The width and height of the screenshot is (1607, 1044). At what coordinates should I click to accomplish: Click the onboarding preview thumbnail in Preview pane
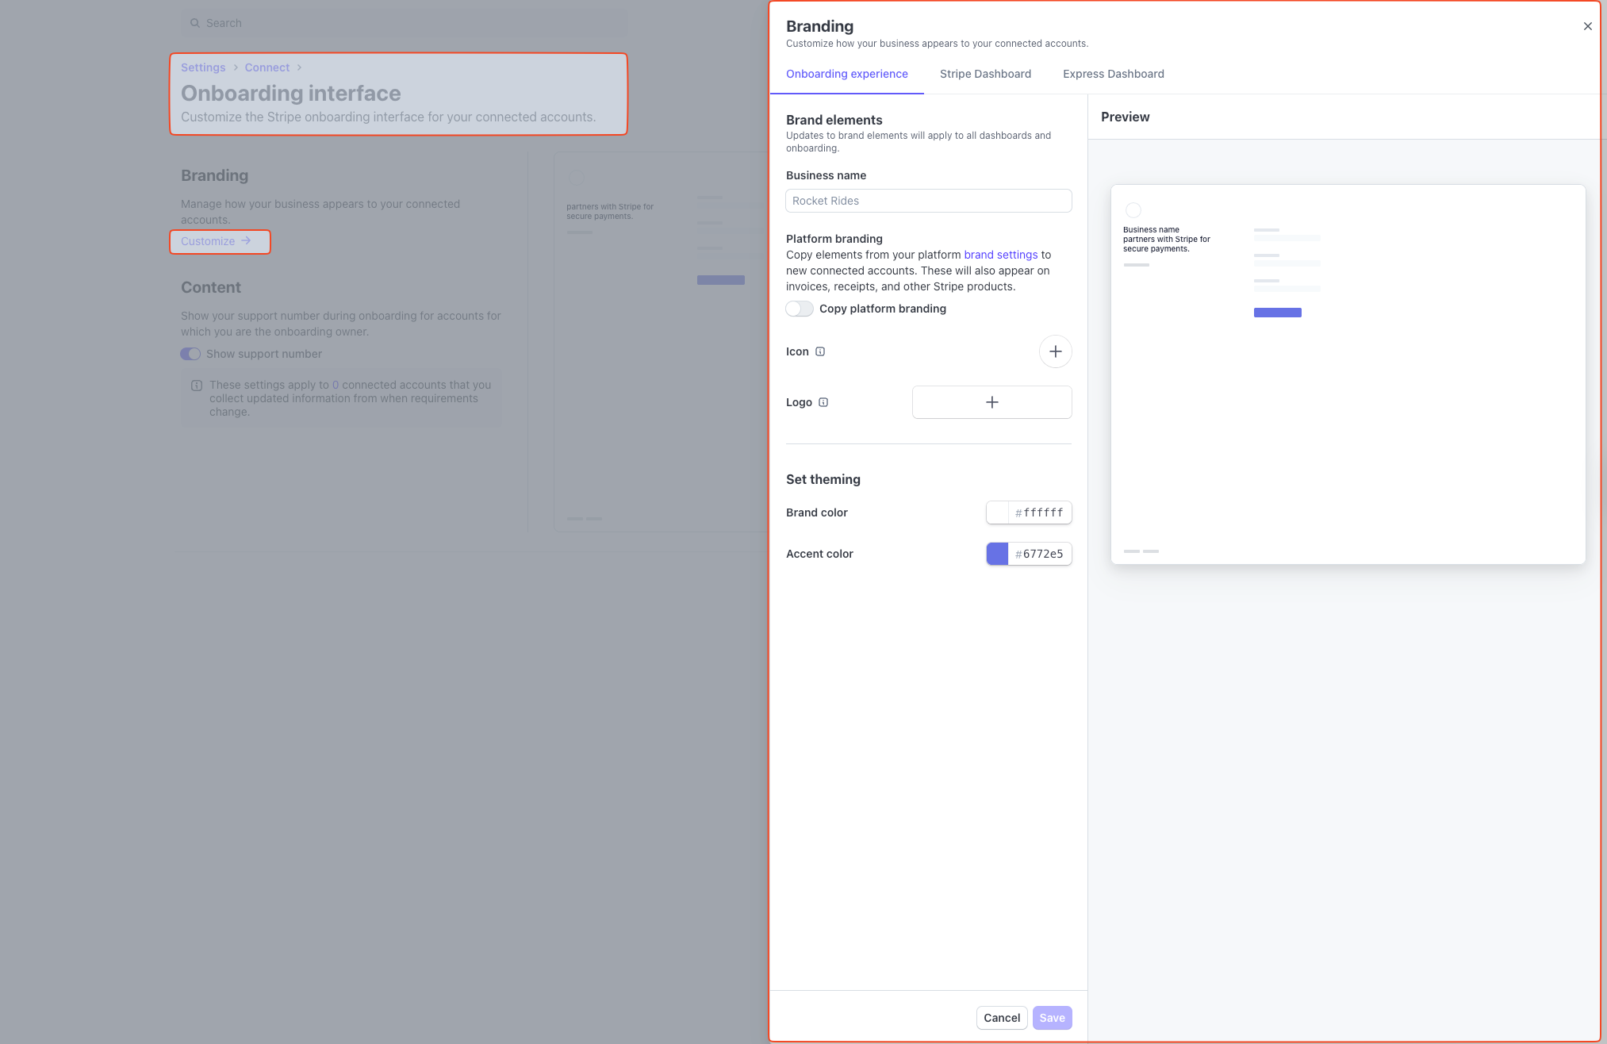tap(1348, 374)
